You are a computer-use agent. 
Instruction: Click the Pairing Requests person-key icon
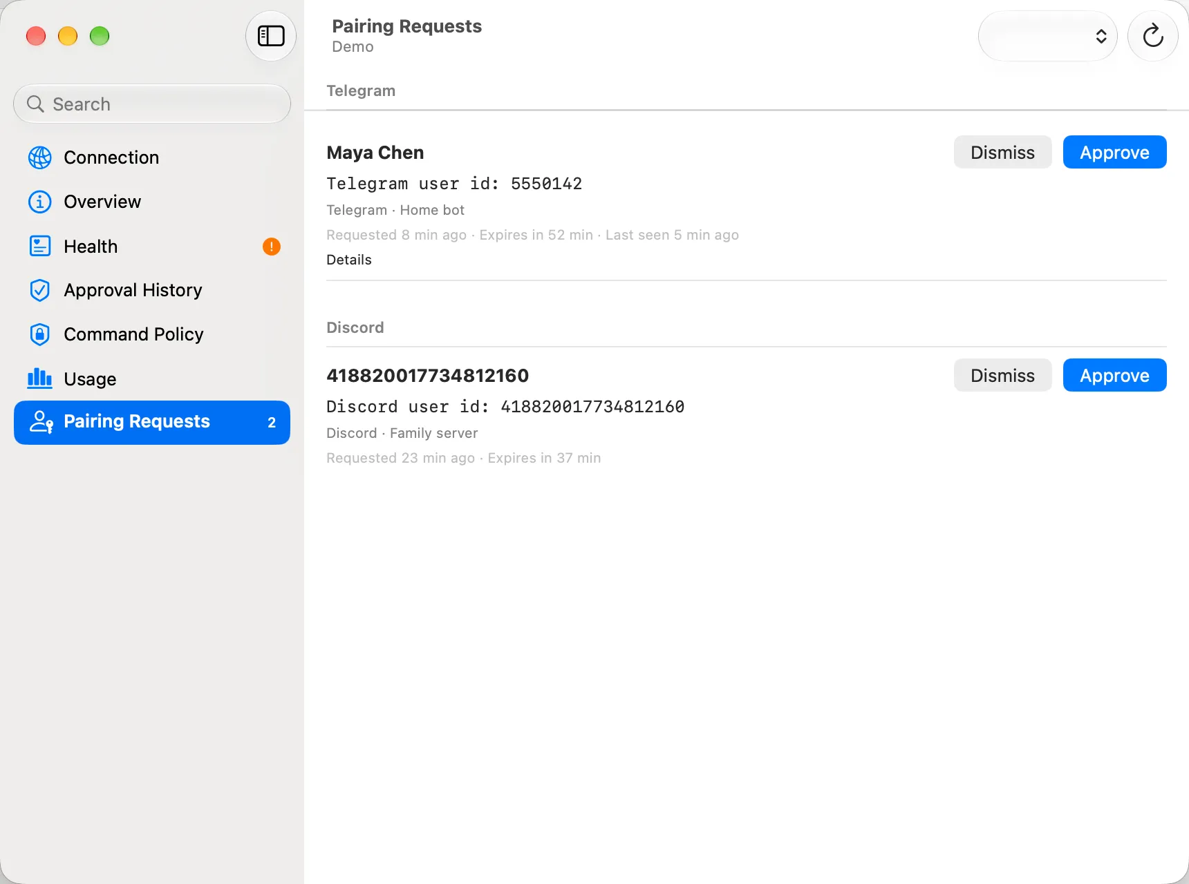click(41, 422)
